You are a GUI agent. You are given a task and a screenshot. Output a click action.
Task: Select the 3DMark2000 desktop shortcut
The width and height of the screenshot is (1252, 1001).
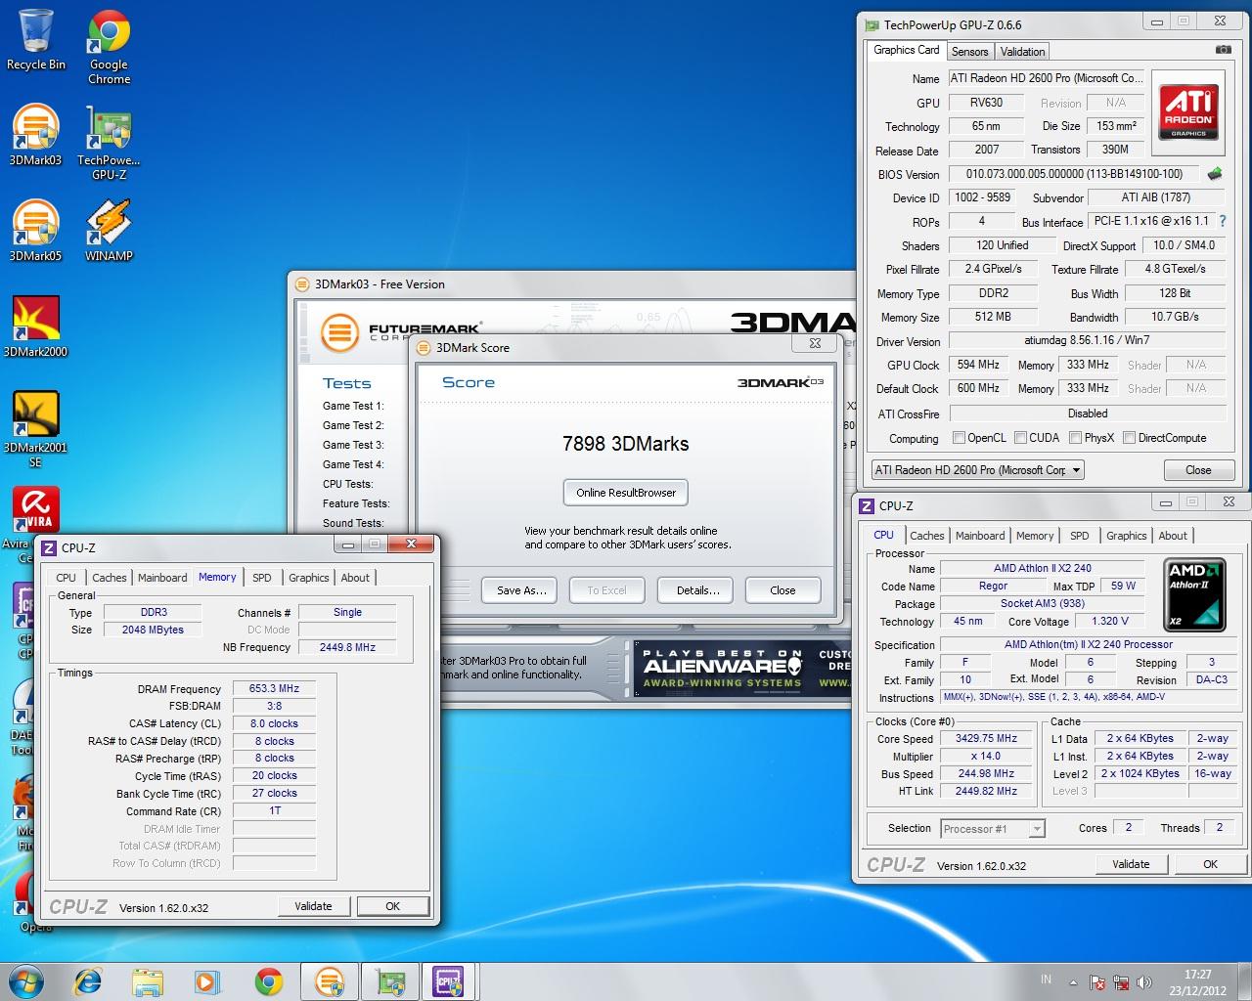36,326
